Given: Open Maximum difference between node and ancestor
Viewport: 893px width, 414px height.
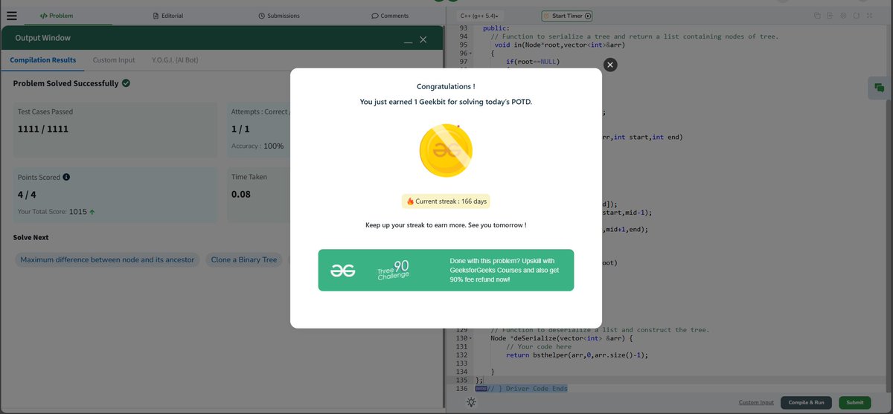Looking at the screenshot, I should pos(107,260).
